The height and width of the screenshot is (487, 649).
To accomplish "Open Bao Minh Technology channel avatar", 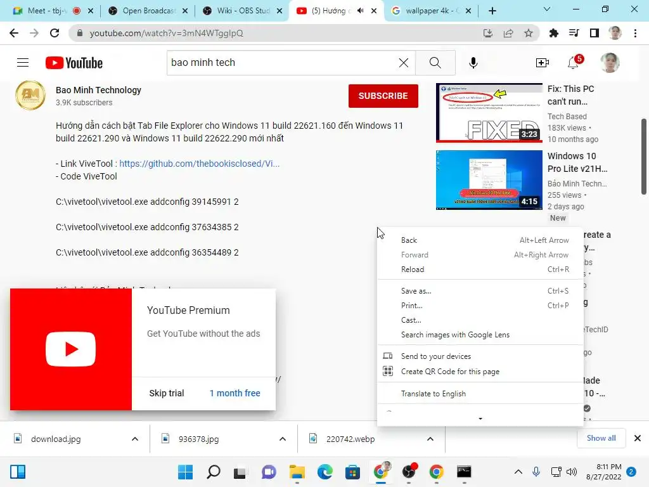I will click(x=30, y=95).
